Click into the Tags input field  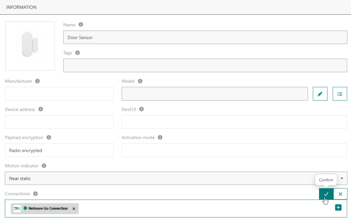[x=205, y=65]
